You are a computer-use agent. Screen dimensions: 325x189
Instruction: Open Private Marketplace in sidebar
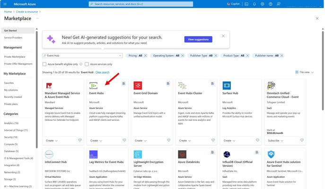(x=15, y=57)
